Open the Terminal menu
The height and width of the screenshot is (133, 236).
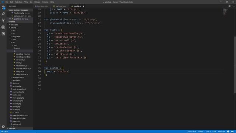coord(45,2)
